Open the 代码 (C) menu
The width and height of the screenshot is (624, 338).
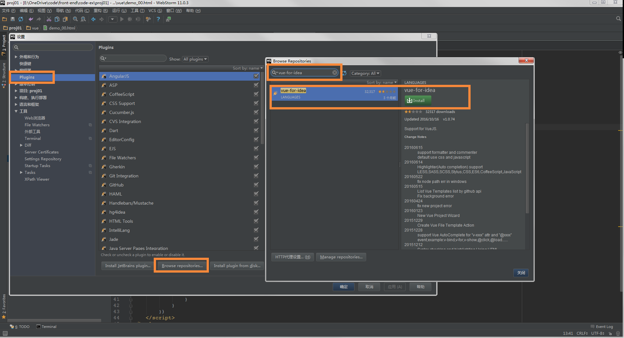tap(82, 11)
